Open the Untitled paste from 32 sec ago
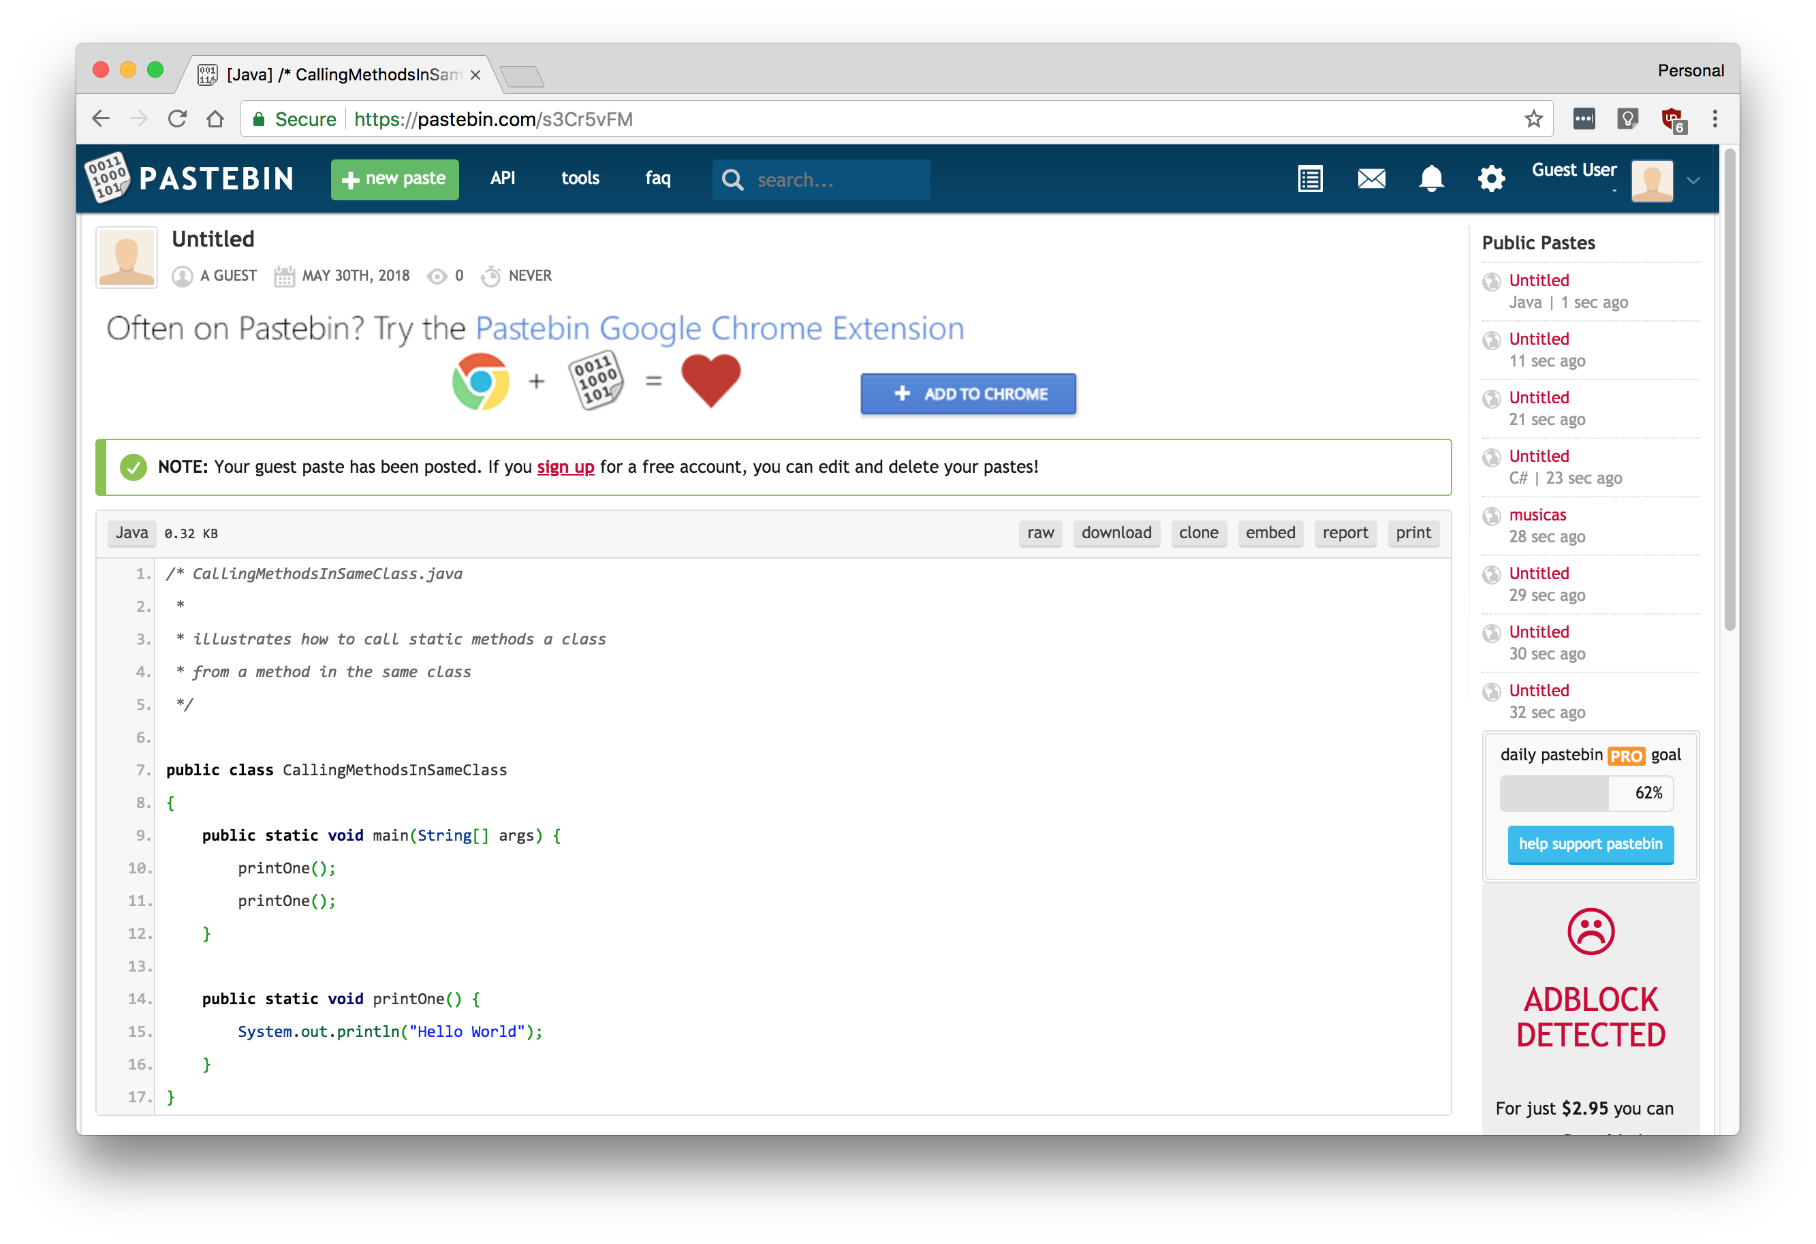Screen dimensions: 1816x1244 [x=1539, y=690]
